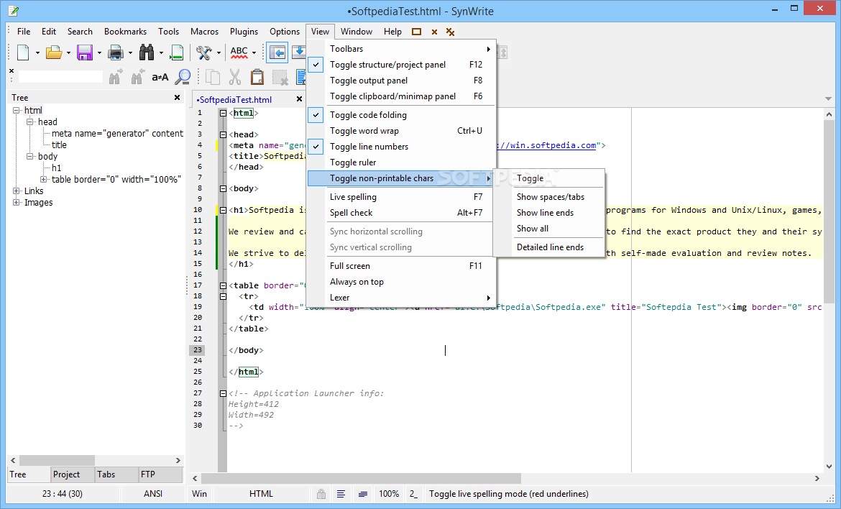841x509 pixels.
Task: Expand the Links node in the Tree
Action: pos(16,191)
